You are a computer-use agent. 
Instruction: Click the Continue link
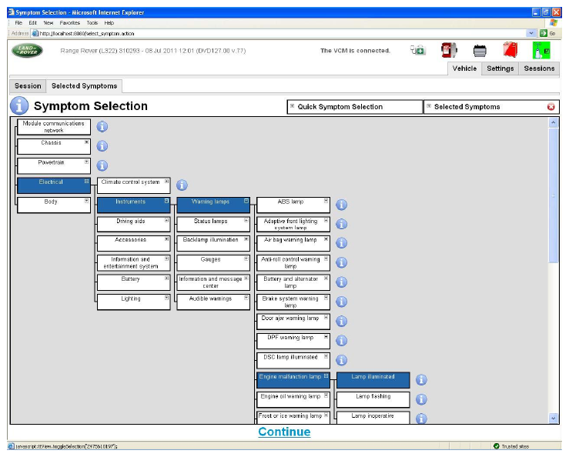[284, 432]
